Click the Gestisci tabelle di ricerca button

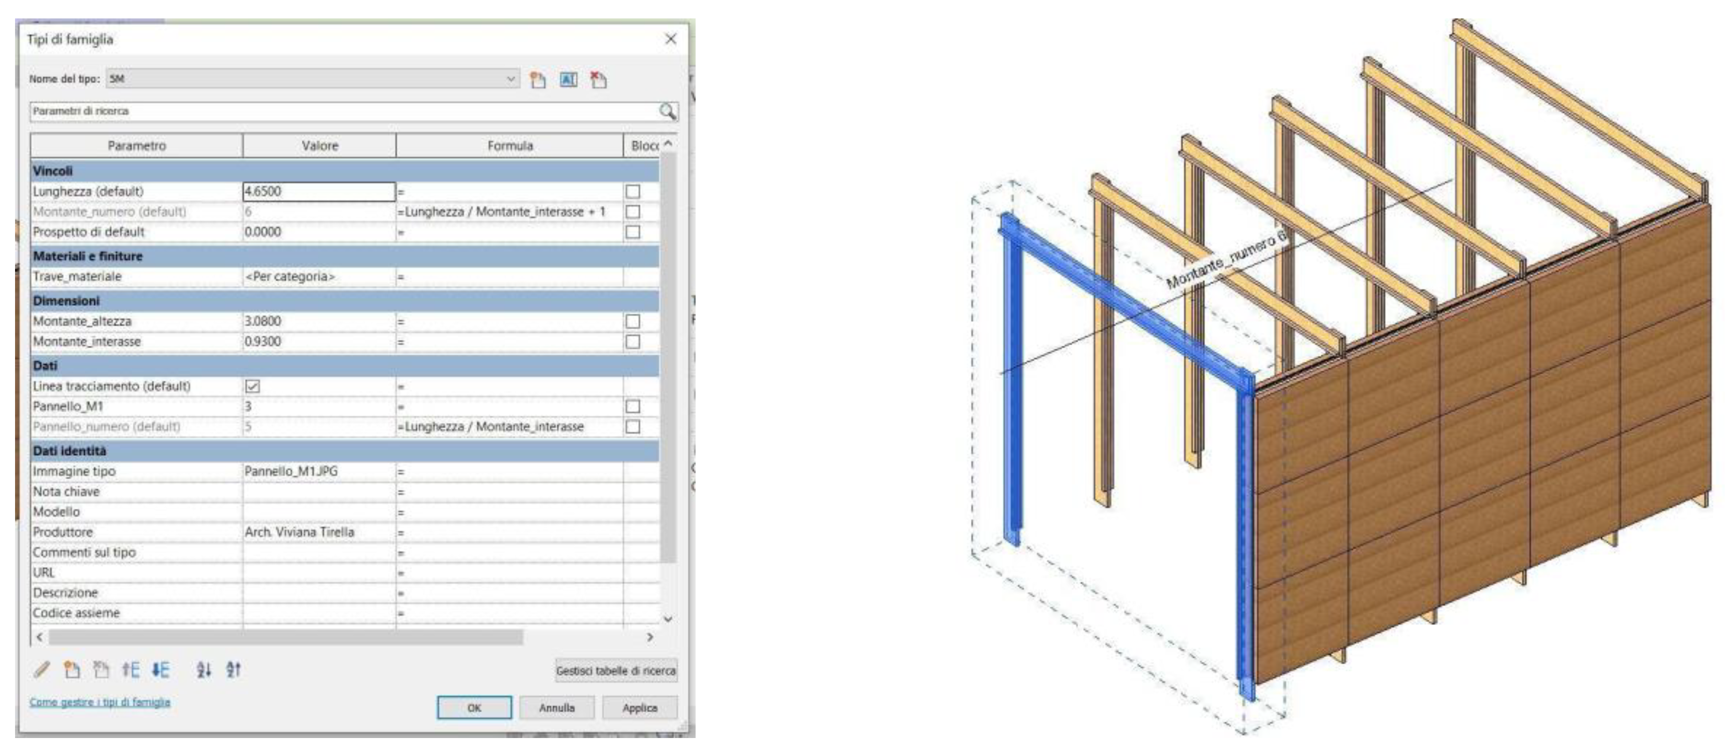tap(616, 671)
